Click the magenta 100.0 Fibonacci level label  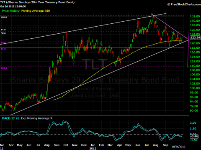(4, 68)
